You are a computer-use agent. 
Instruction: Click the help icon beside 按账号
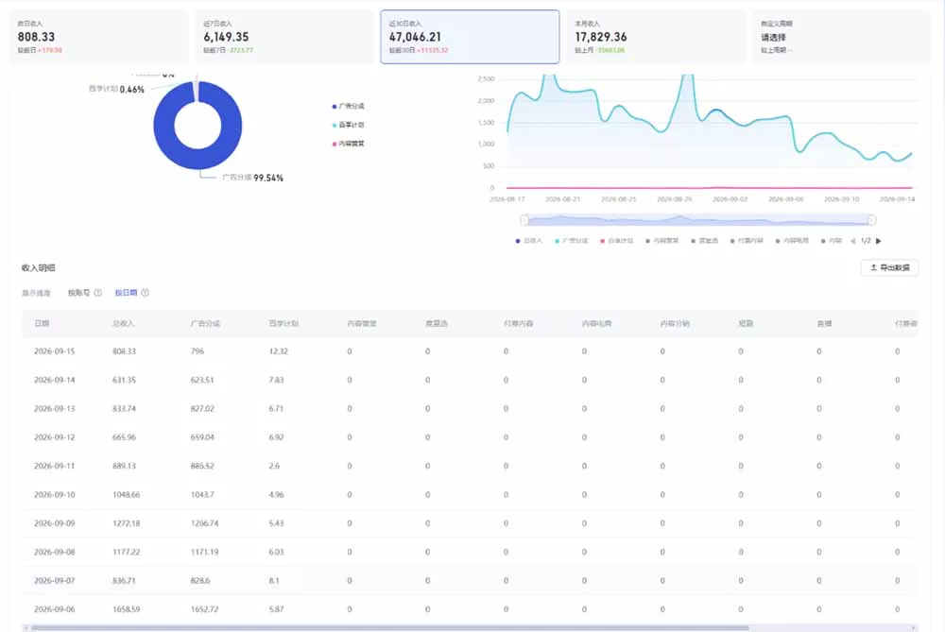[97, 293]
